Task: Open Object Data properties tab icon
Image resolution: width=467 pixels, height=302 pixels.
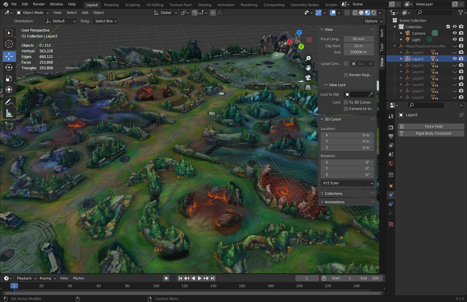Action: (391, 213)
